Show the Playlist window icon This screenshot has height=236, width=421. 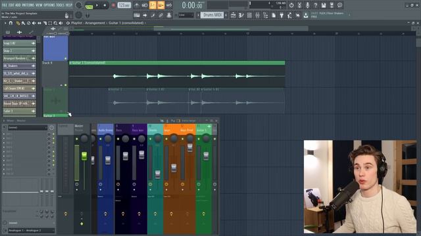tap(234, 15)
